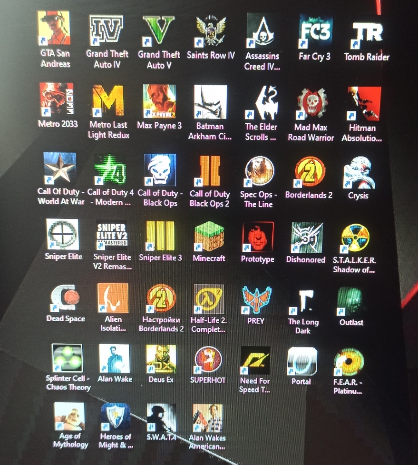Click the Metro 2033 icon
Viewport: 418px width, 465px height.
coord(57,99)
